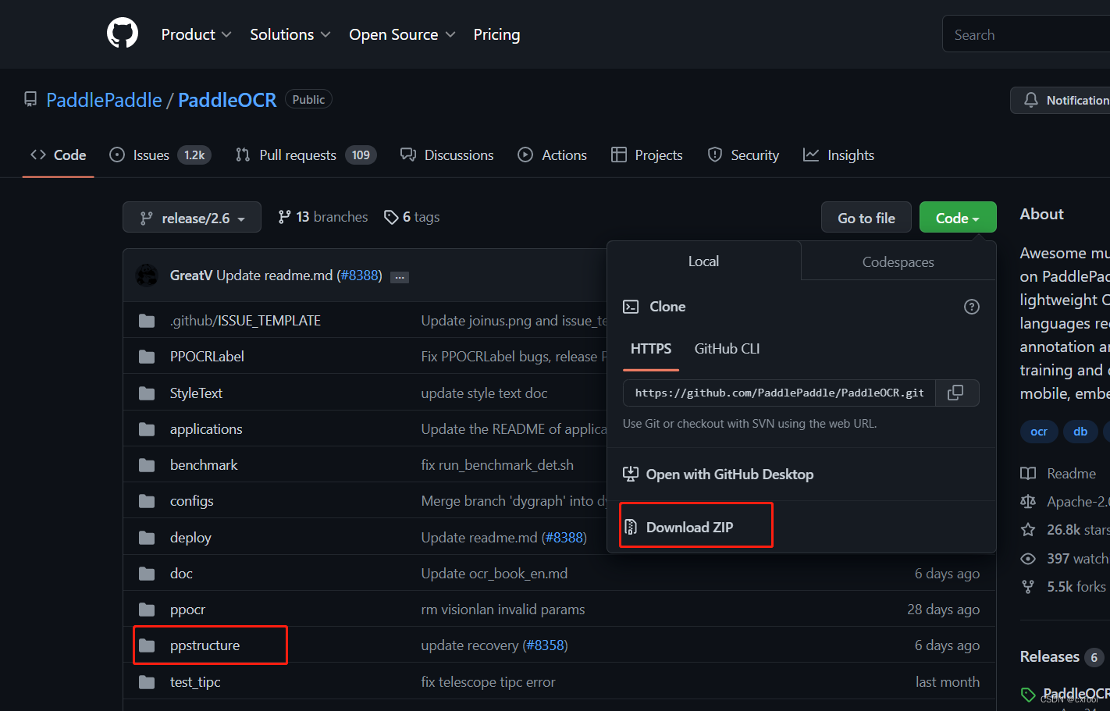Click the StyleText folder icon
The height and width of the screenshot is (711, 1110).
pyautogui.click(x=147, y=393)
